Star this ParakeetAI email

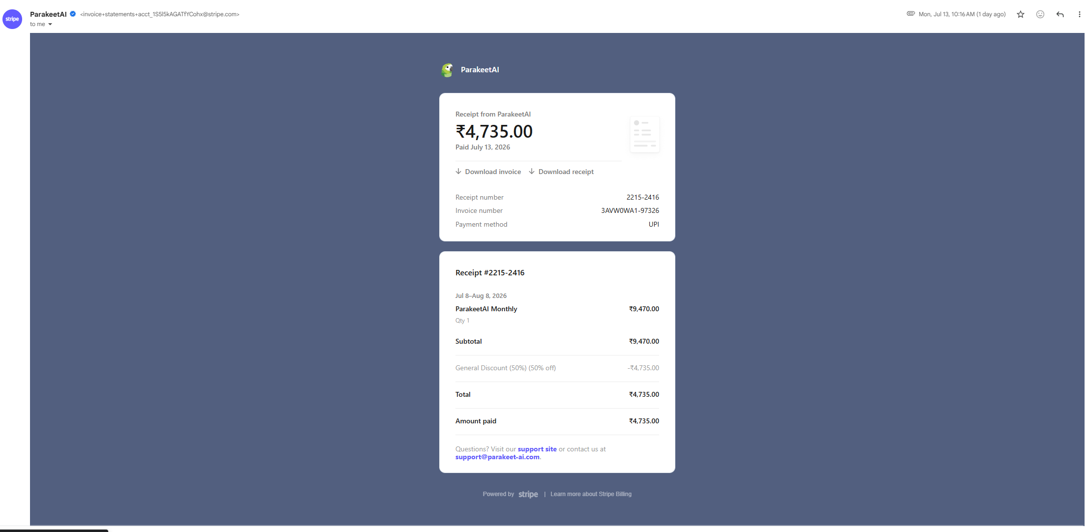(x=1021, y=14)
